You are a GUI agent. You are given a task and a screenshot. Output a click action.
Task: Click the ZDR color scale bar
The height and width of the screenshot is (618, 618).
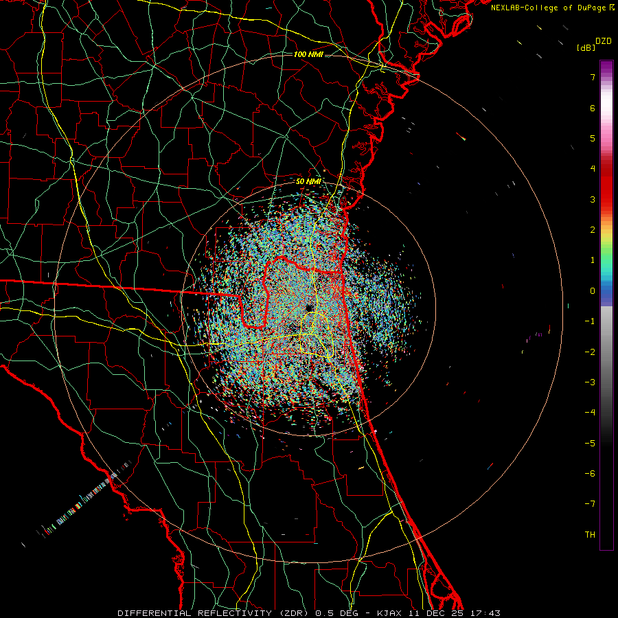606,305
